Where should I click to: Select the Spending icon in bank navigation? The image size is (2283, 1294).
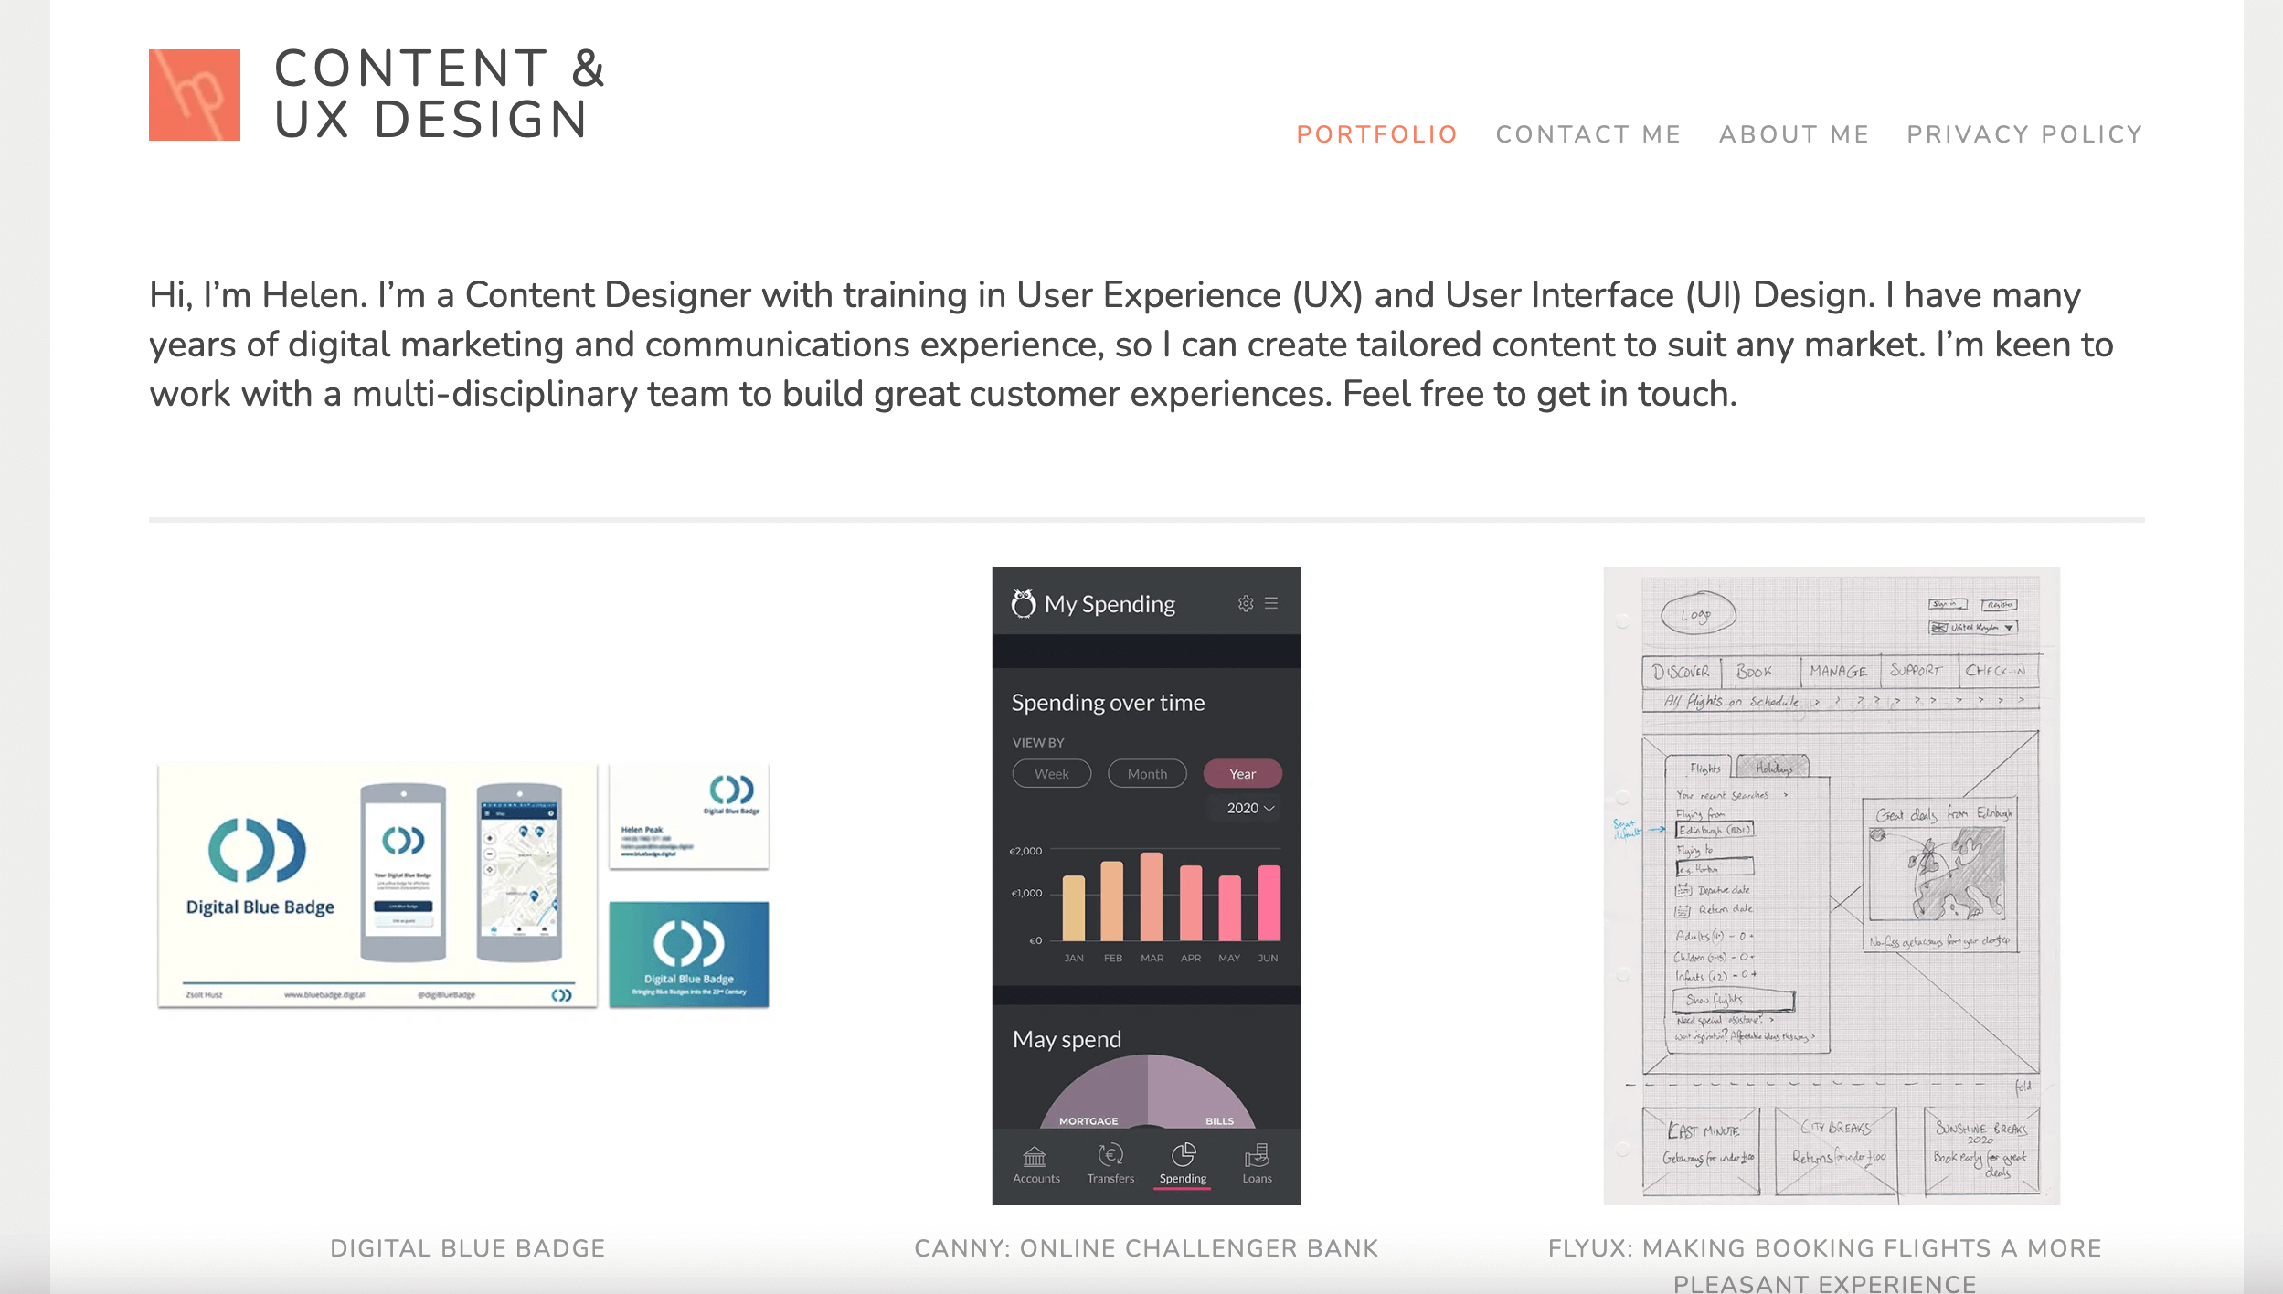coord(1184,1161)
